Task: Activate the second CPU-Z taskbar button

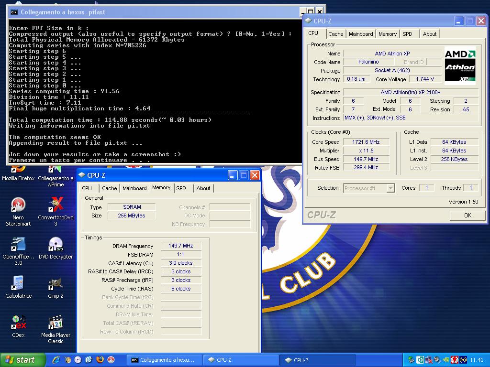Action: coord(318,360)
